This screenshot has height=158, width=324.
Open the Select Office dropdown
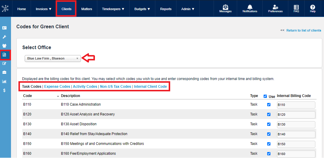coord(53,58)
